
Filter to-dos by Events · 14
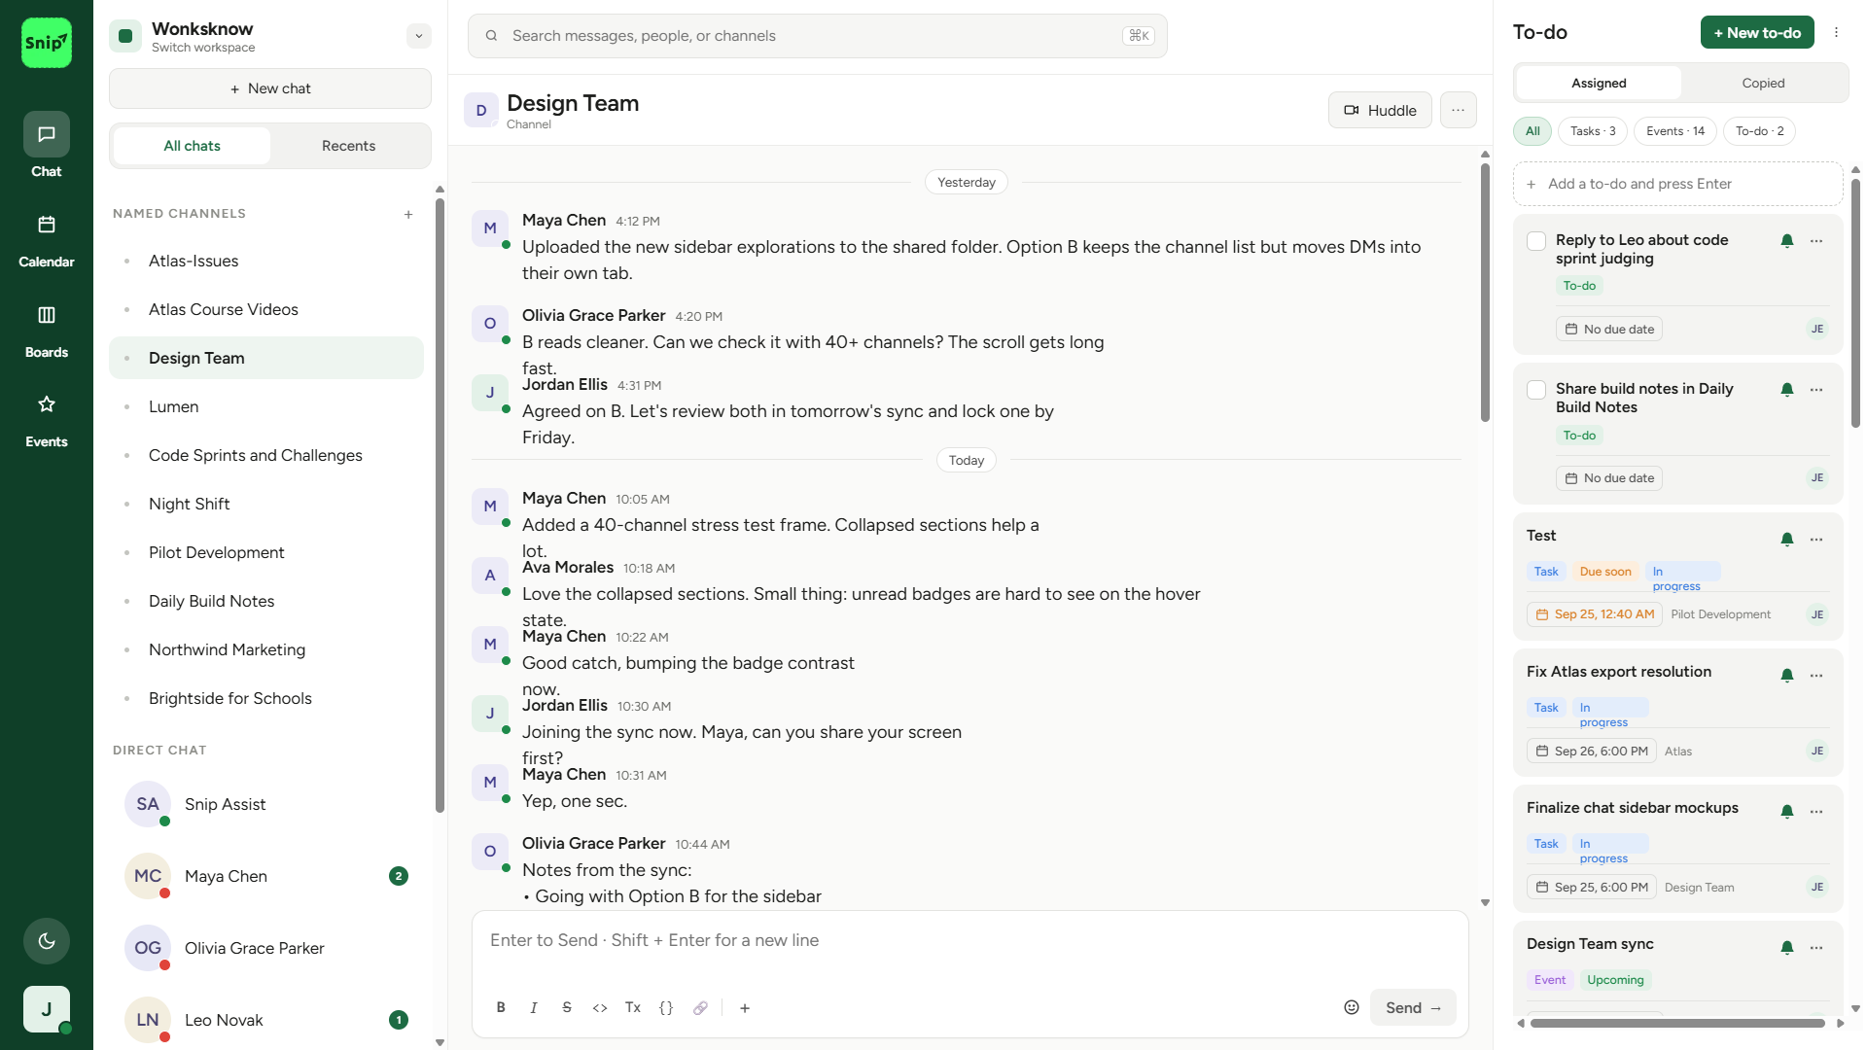point(1675,131)
